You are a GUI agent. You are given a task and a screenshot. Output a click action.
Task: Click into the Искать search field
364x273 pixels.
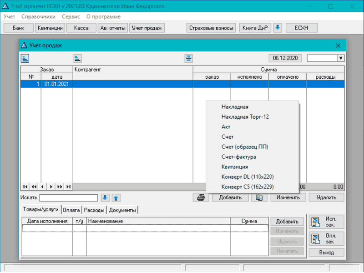(x=68, y=197)
